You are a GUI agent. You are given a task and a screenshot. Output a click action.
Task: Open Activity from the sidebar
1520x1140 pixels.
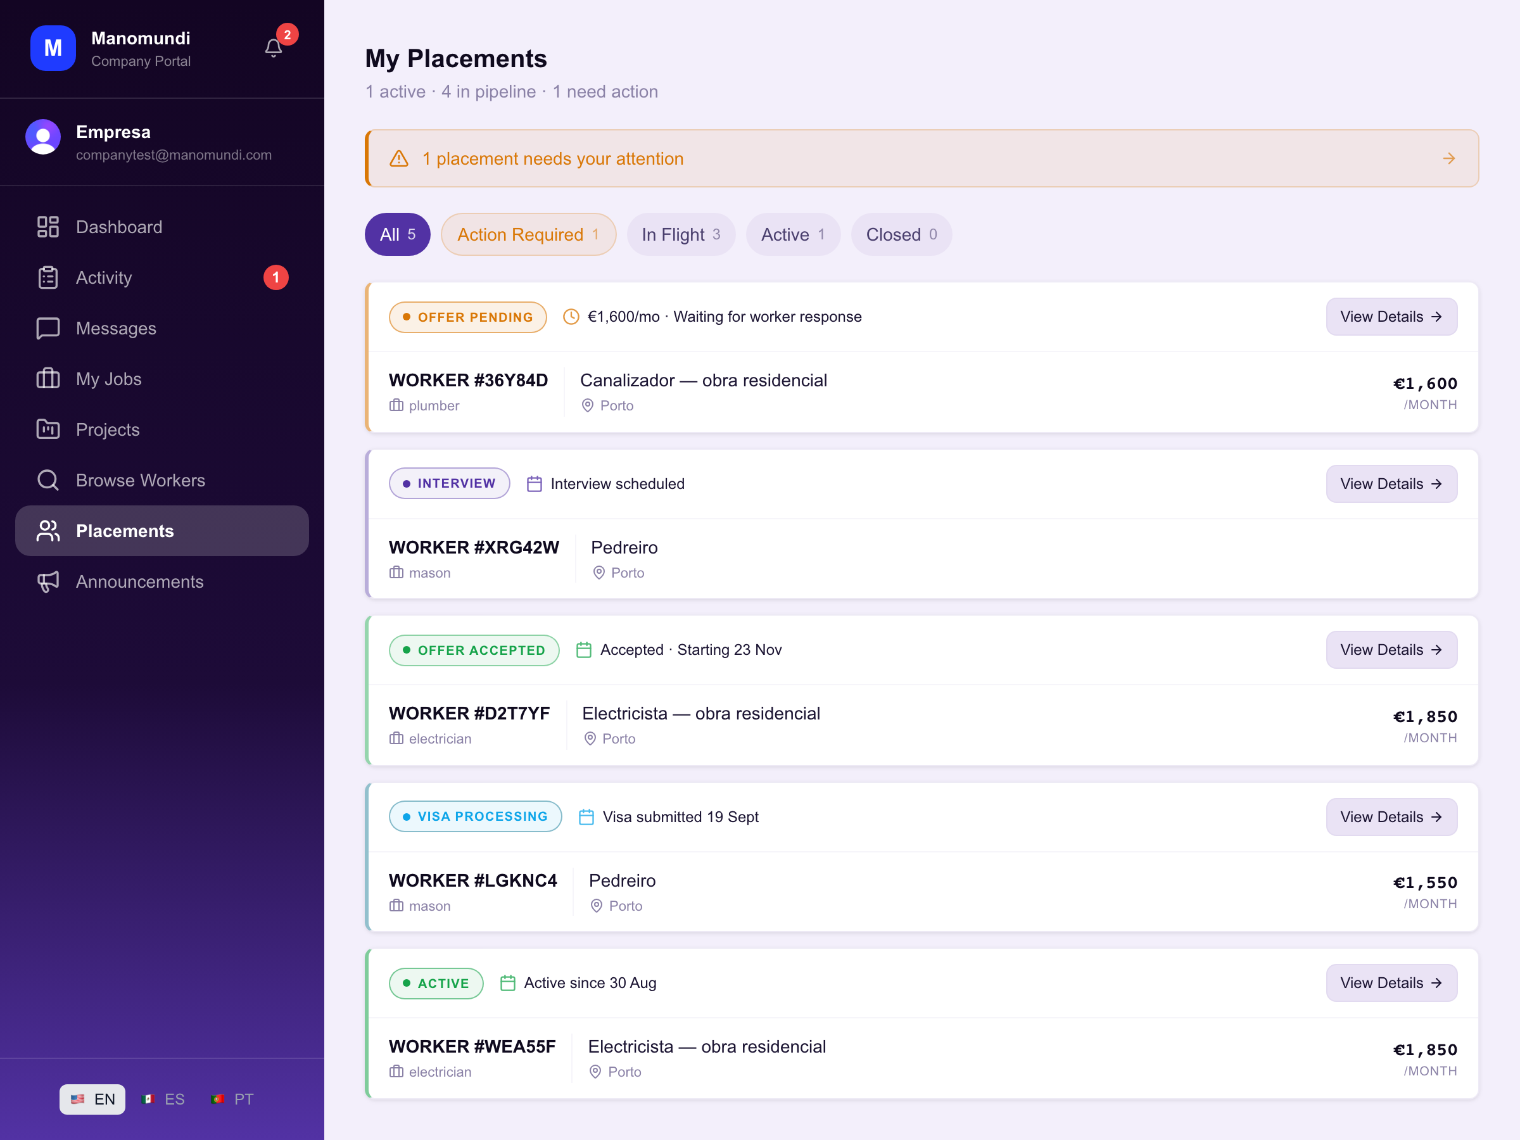click(162, 277)
